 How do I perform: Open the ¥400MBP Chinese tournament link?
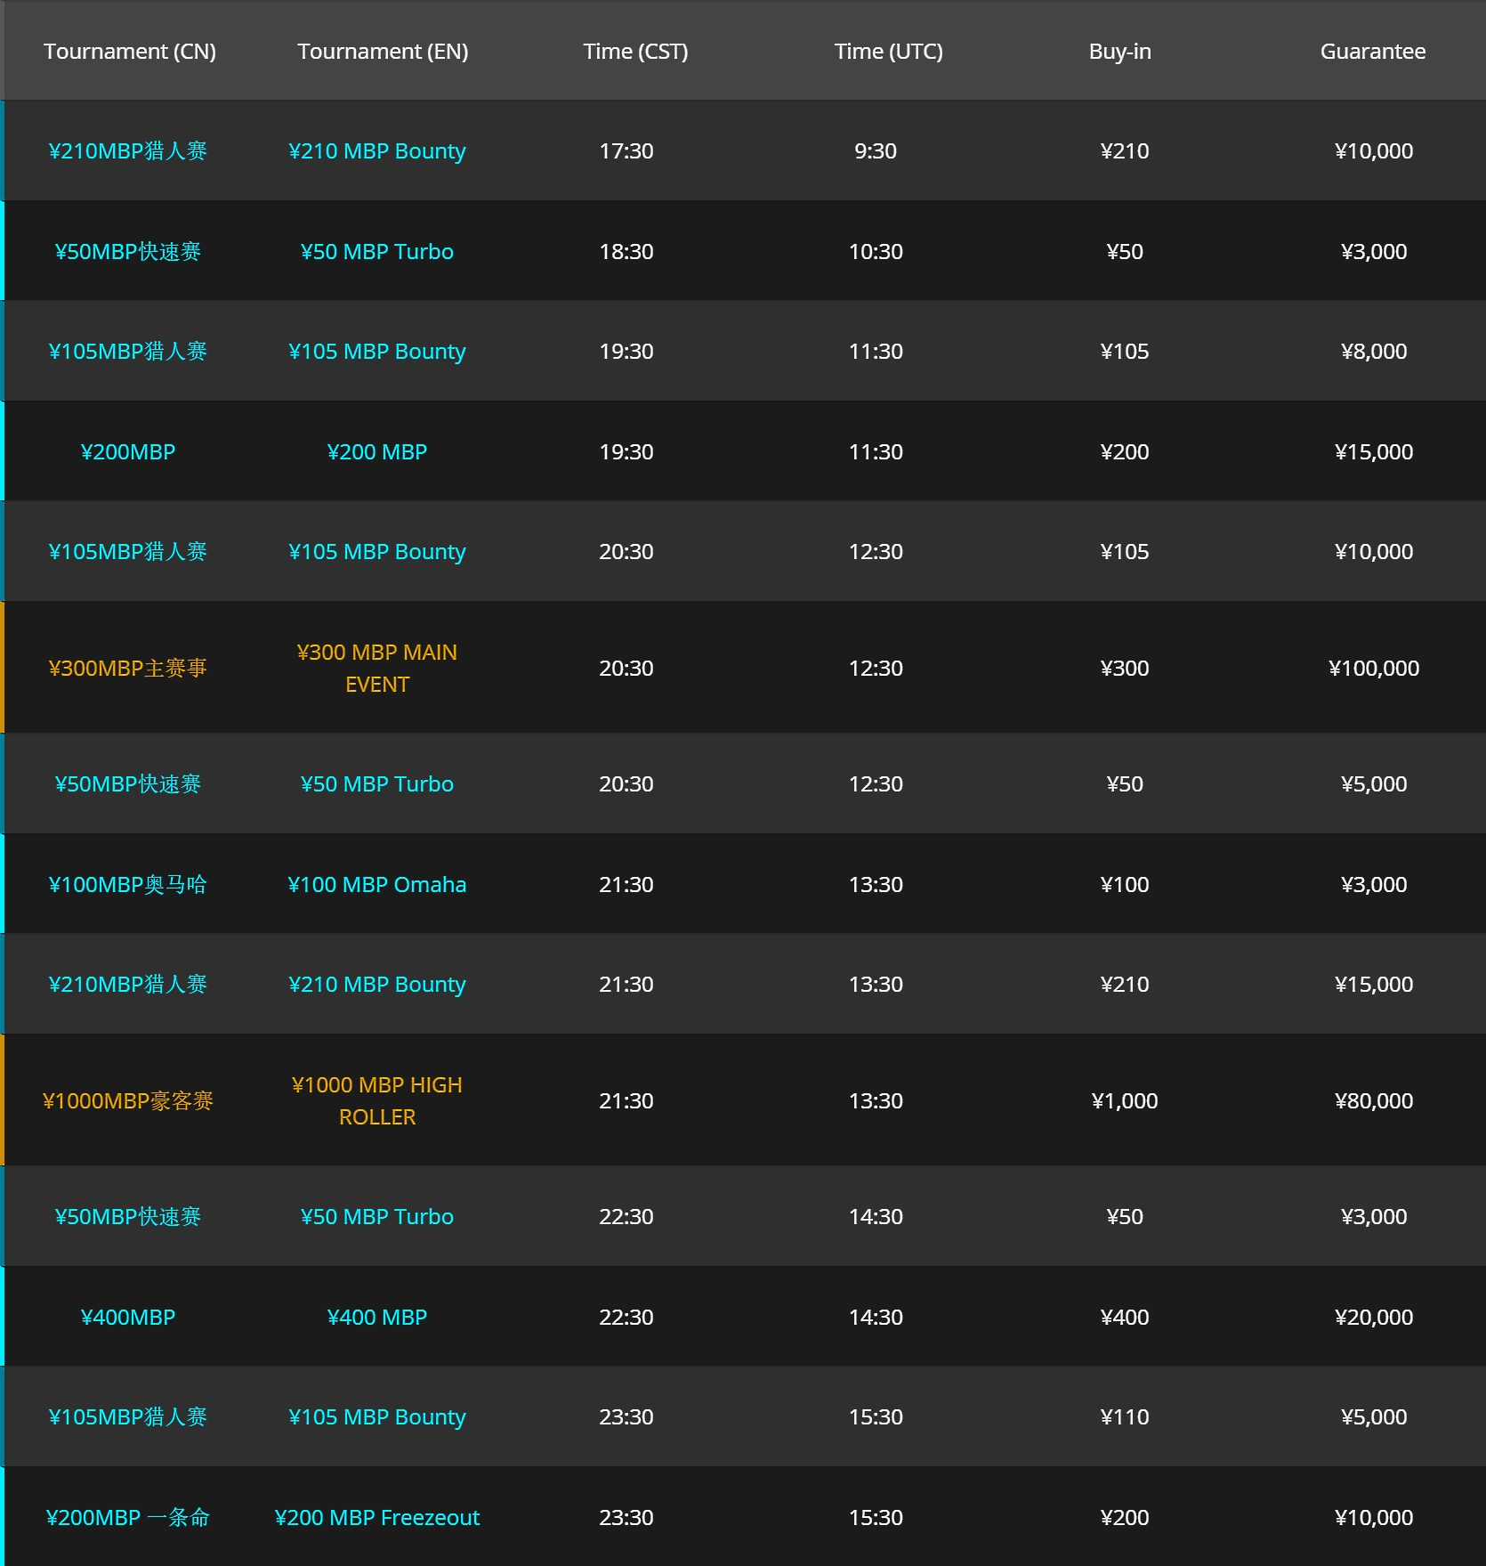point(128,1317)
